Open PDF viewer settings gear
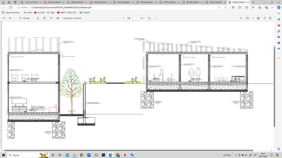 (270, 18)
